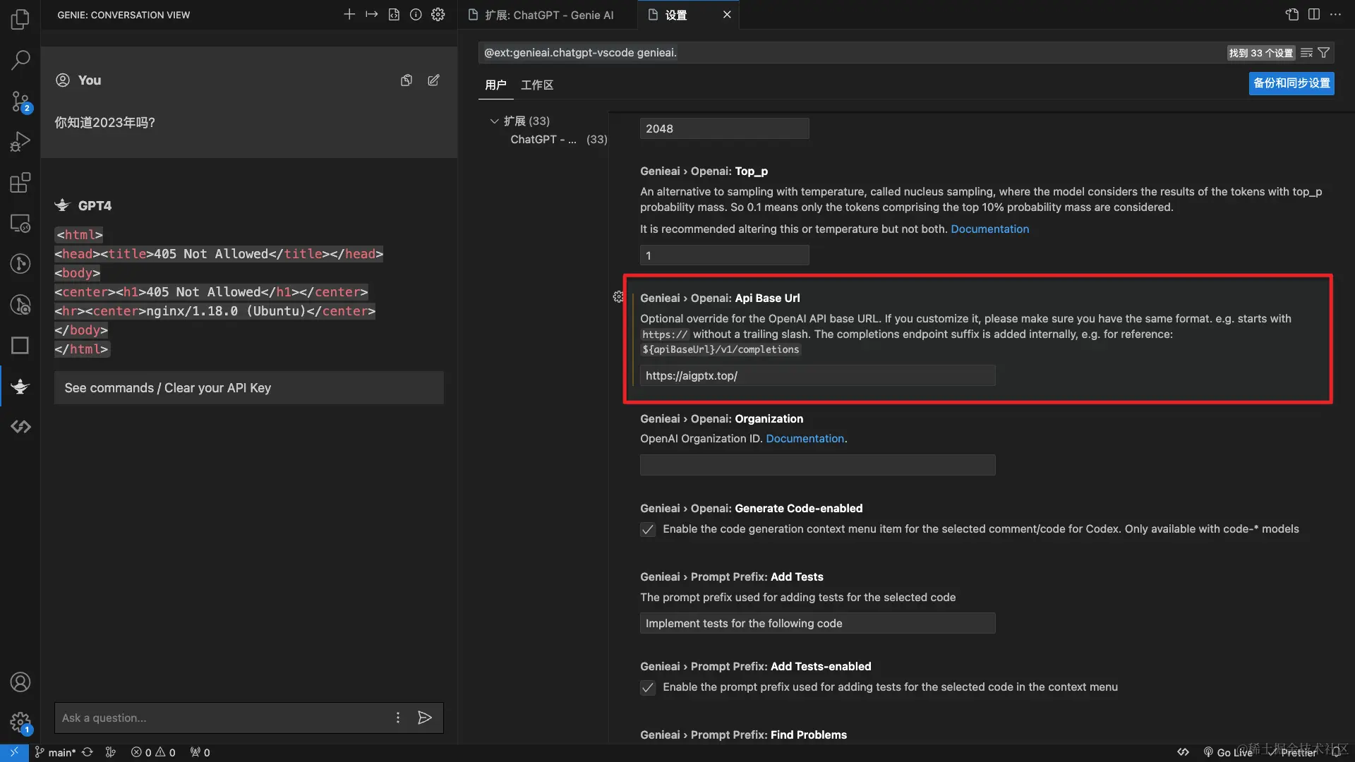This screenshot has height=762, width=1355.
Task: Toggle Add Tests-enabled checkbox
Action: pos(648,687)
